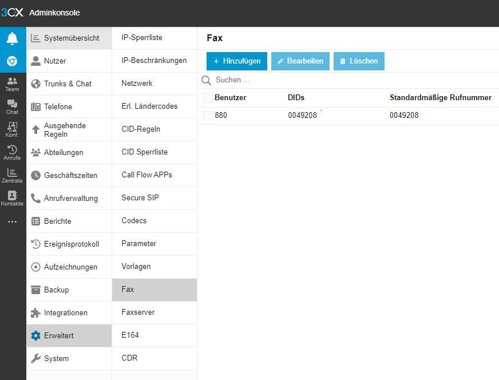Click the Geschäftszeiten clock icon
The width and height of the screenshot is (499, 380).
35,175
